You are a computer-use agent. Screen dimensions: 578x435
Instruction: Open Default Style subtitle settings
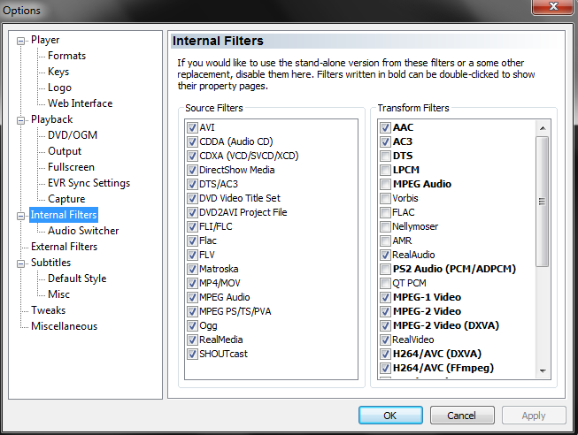[x=77, y=279]
